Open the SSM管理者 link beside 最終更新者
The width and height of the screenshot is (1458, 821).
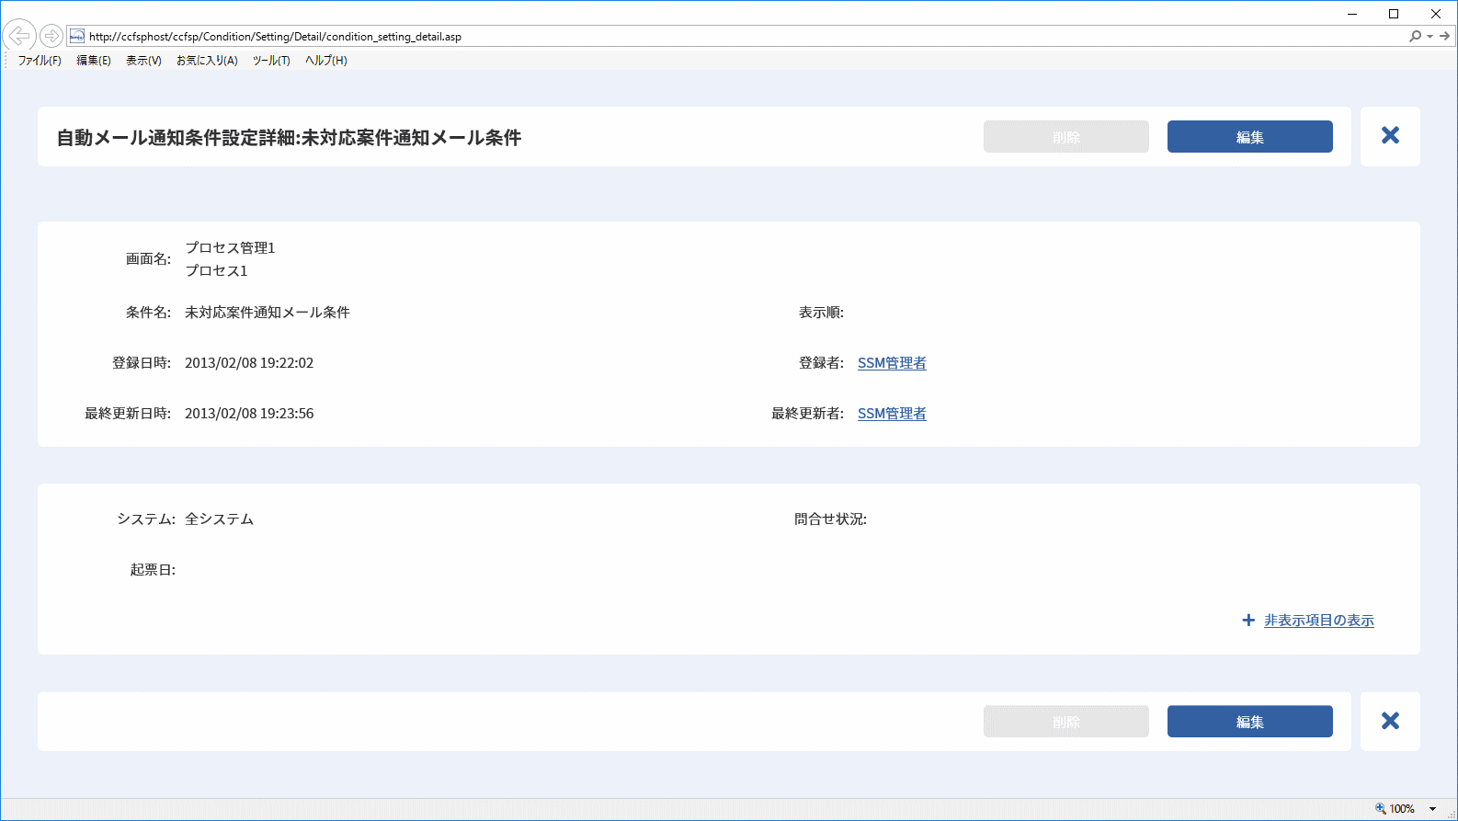click(x=892, y=414)
